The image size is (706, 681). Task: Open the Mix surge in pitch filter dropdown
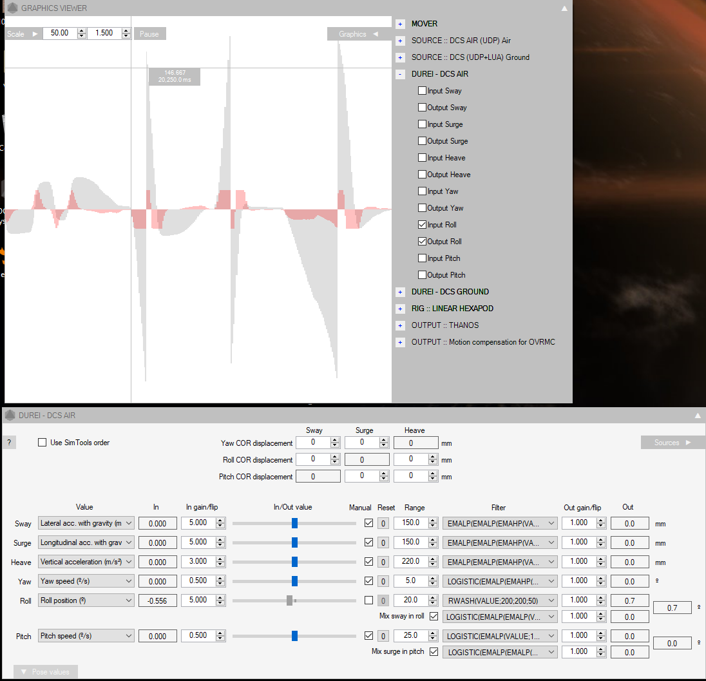coord(500,652)
